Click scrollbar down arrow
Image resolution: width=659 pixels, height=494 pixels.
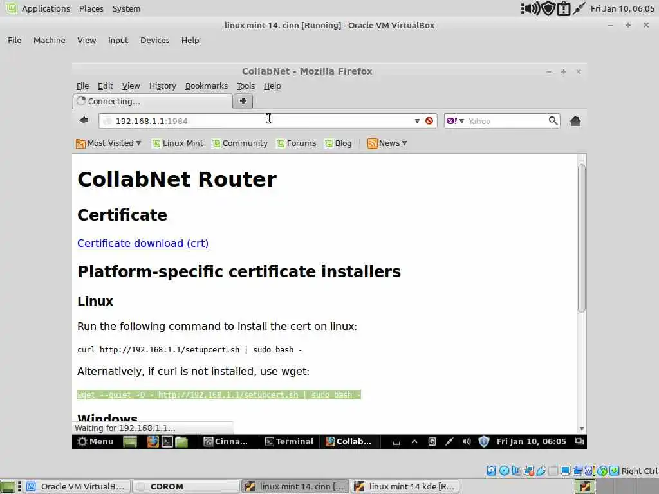[x=582, y=428]
